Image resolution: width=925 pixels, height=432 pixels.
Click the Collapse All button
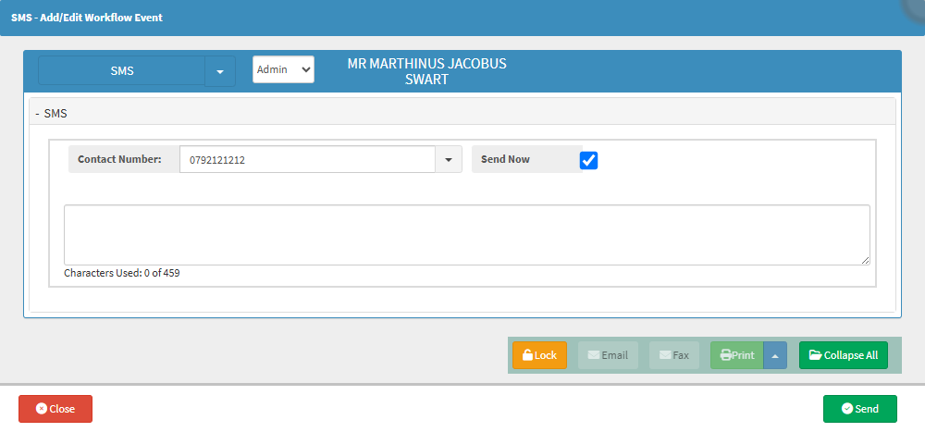(843, 355)
